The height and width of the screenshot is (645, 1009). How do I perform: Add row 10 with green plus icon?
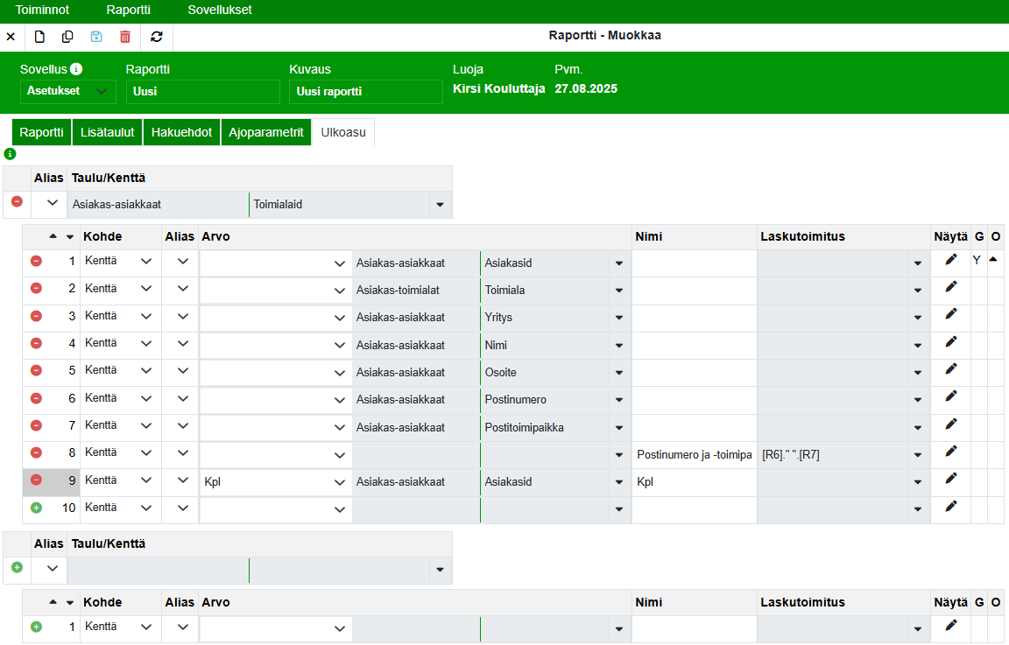pos(36,508)
